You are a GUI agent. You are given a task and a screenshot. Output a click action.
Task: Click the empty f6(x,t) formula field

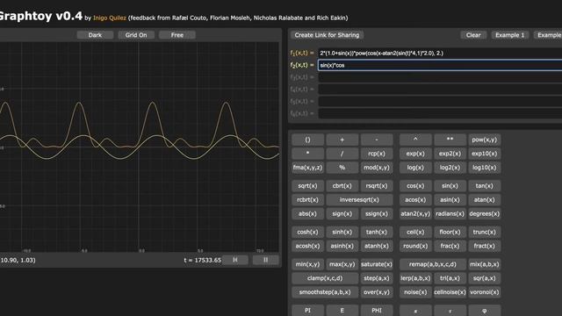[440, 113]
